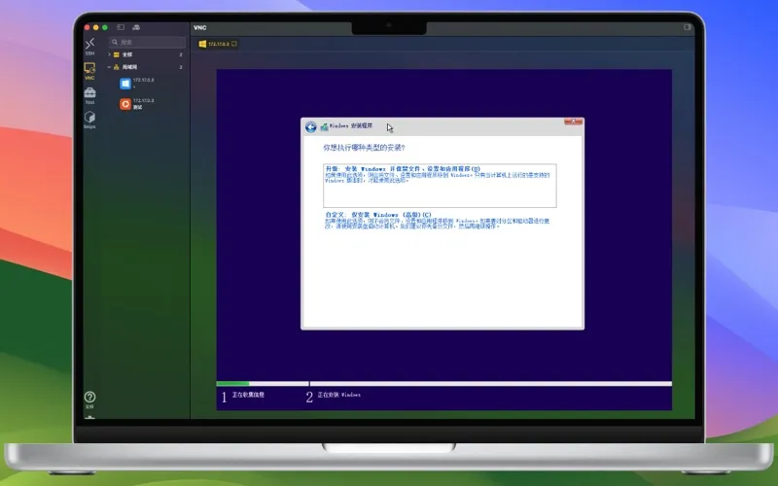Viewport: 778px width, 486px height.
Task: Click the green setup progress bar
Action: 232,383
